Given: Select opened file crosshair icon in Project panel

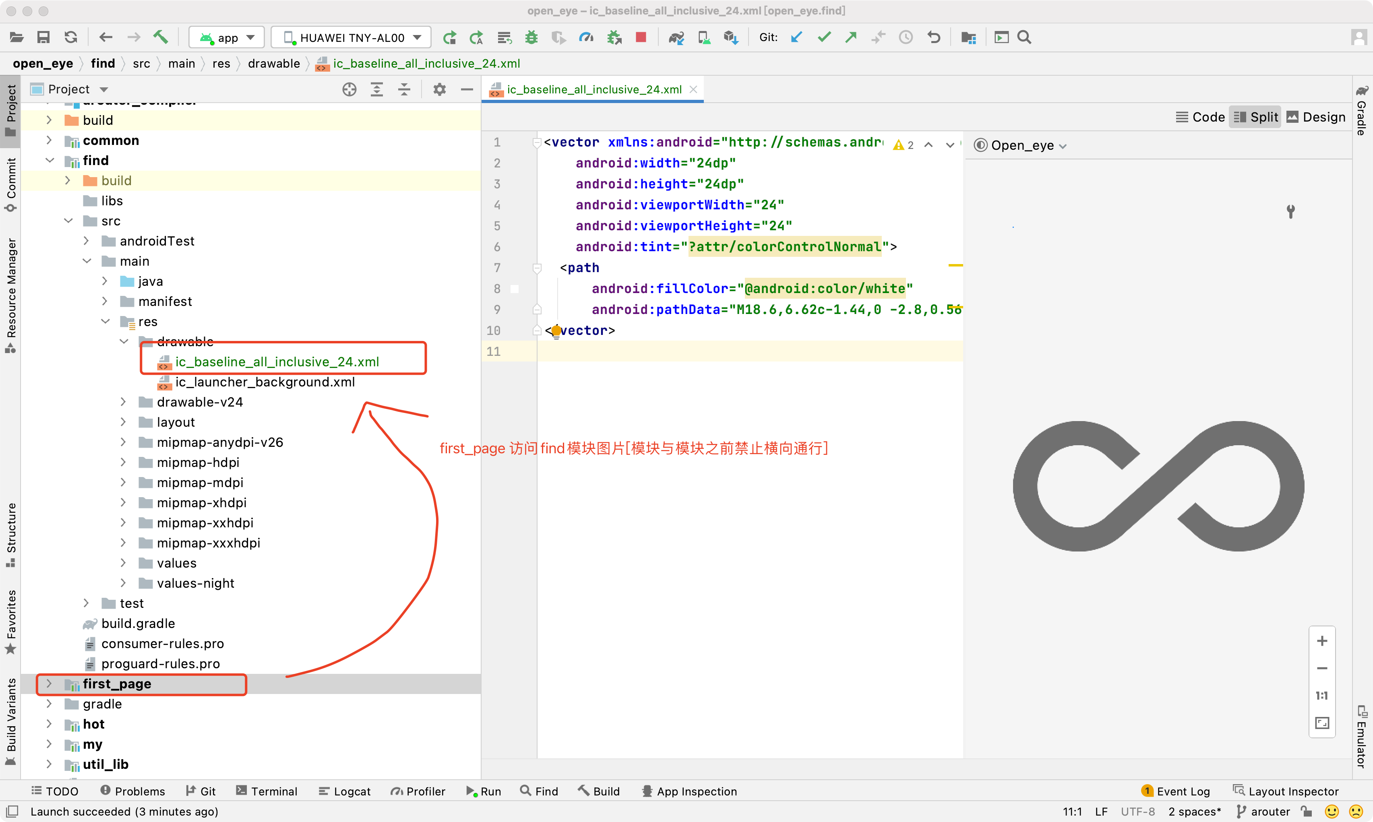Looking at the screenshot, I should point(349,89).
